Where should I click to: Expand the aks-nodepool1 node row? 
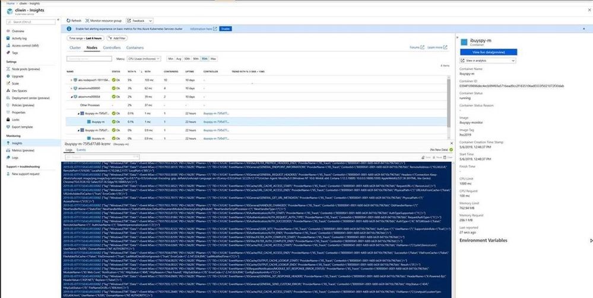point(71,80)
